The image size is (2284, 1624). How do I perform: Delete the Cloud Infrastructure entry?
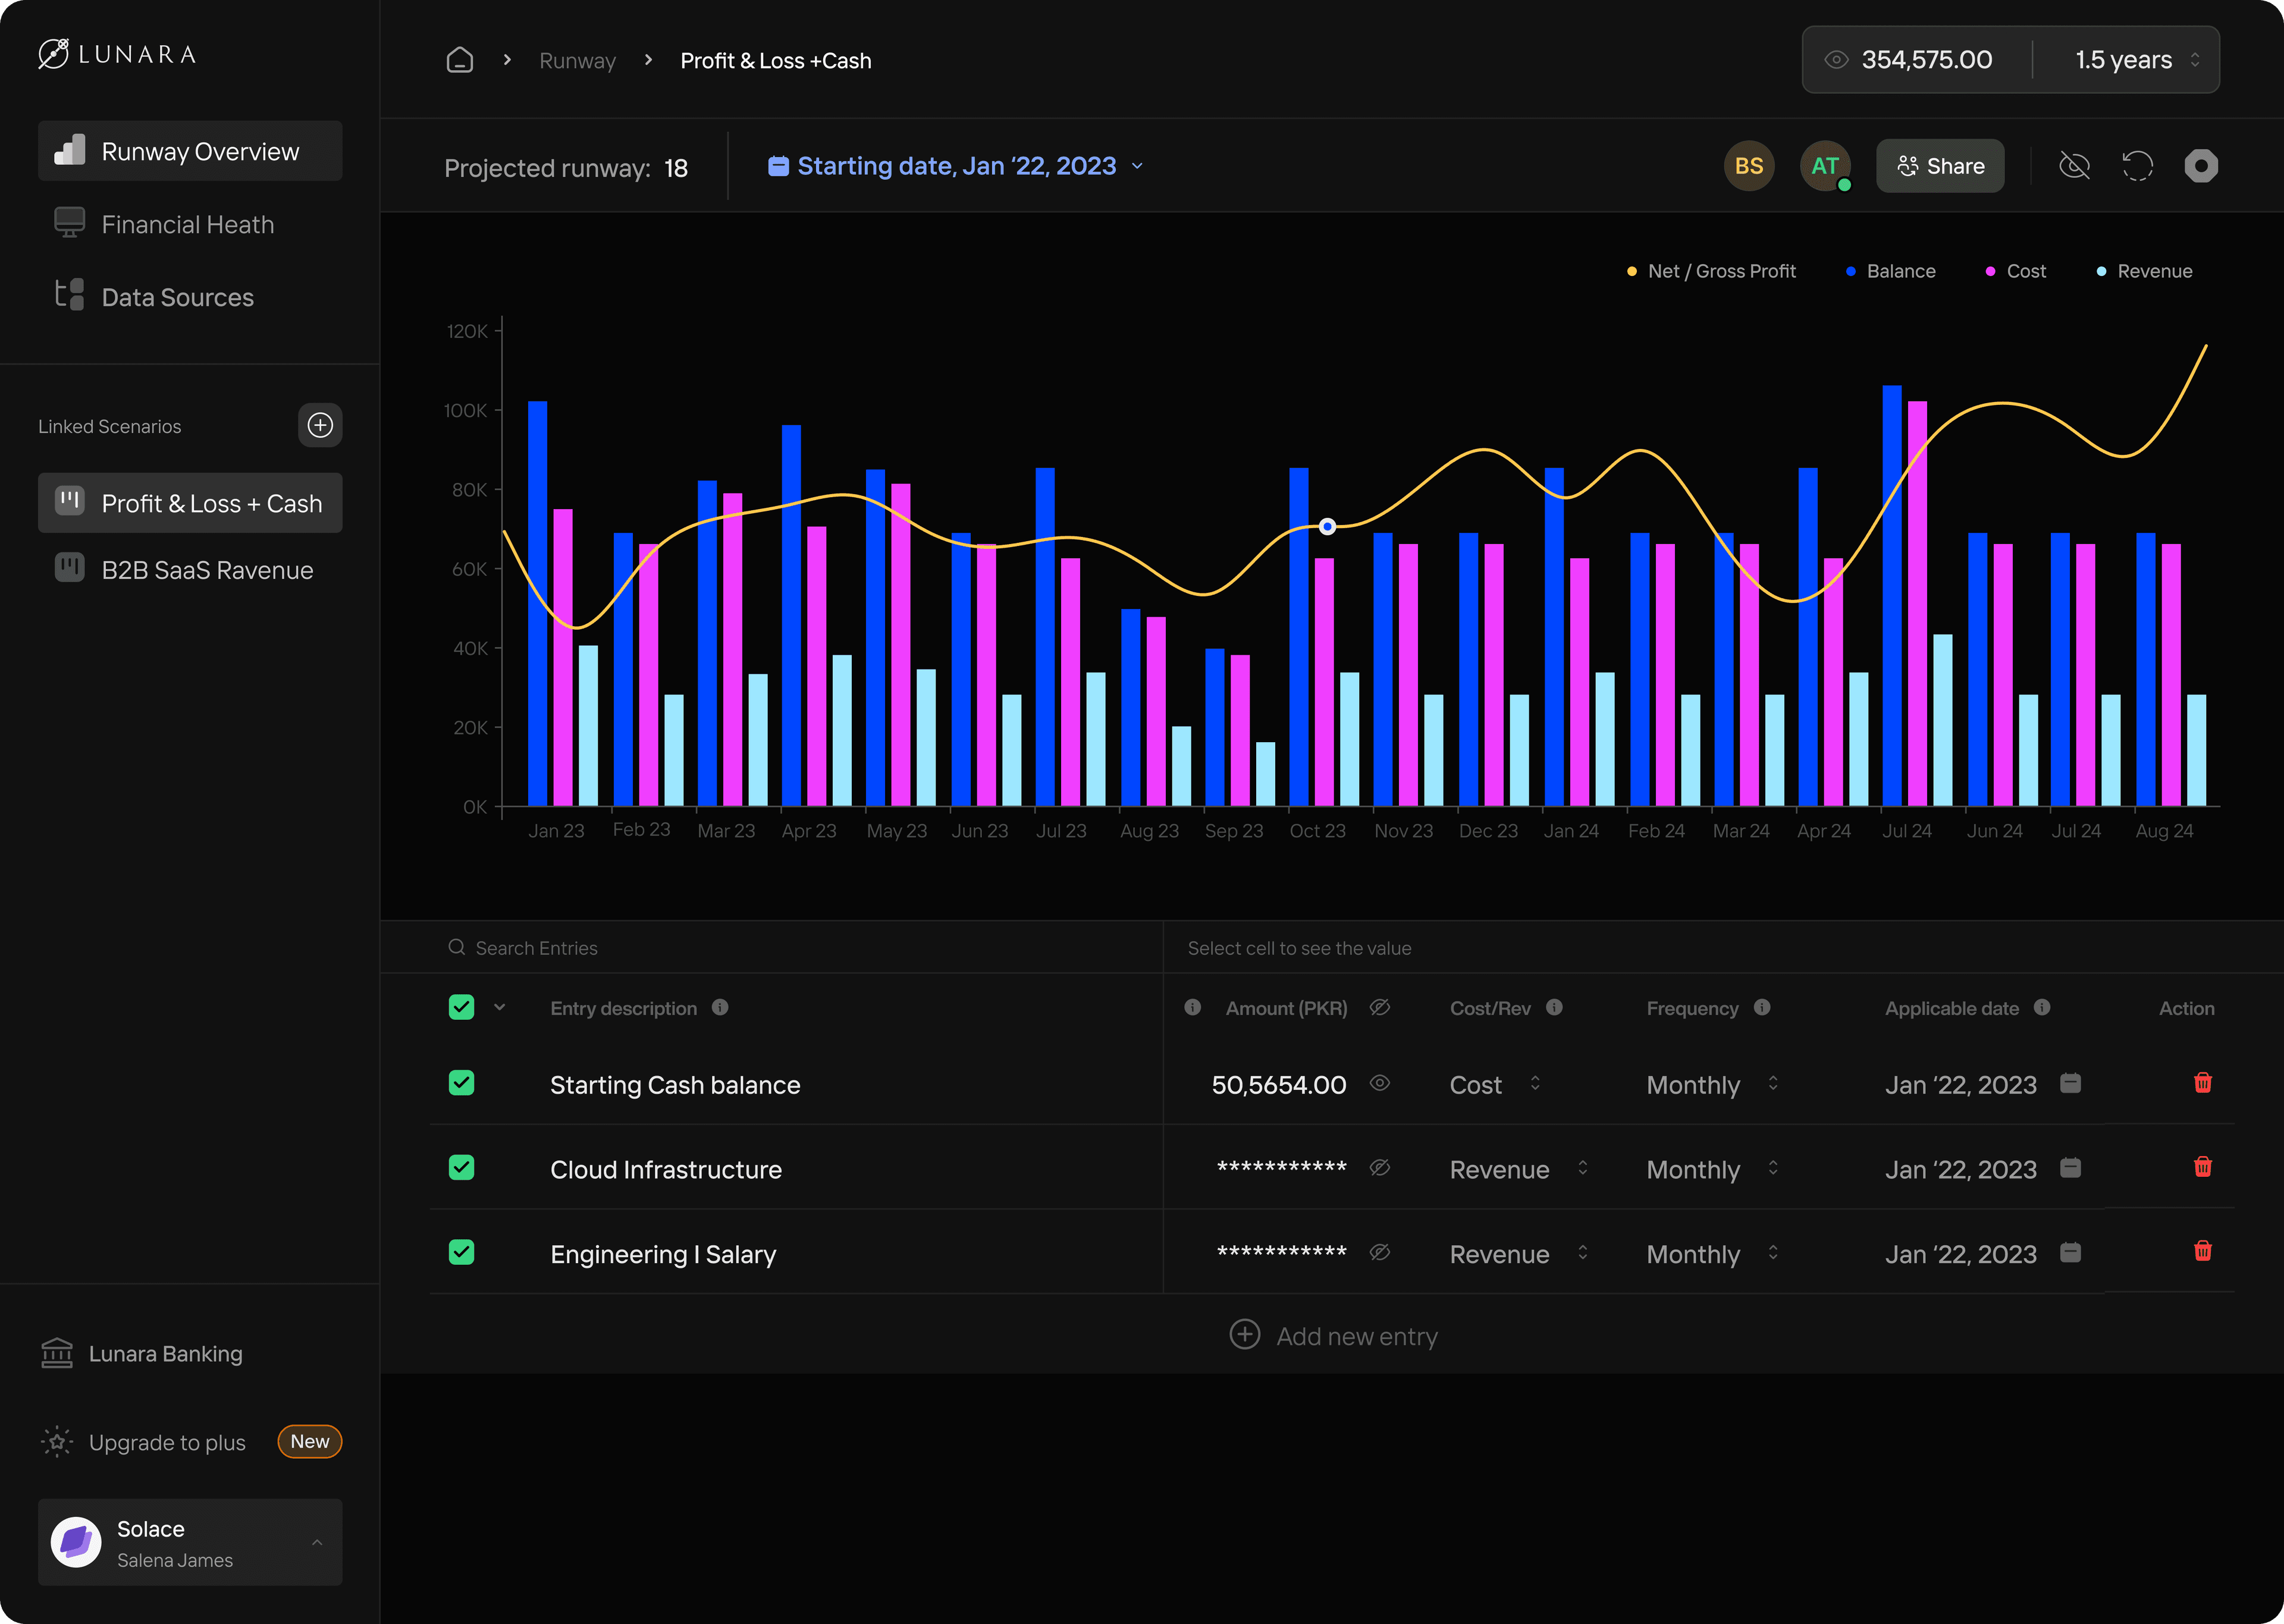[2202, 1167]
